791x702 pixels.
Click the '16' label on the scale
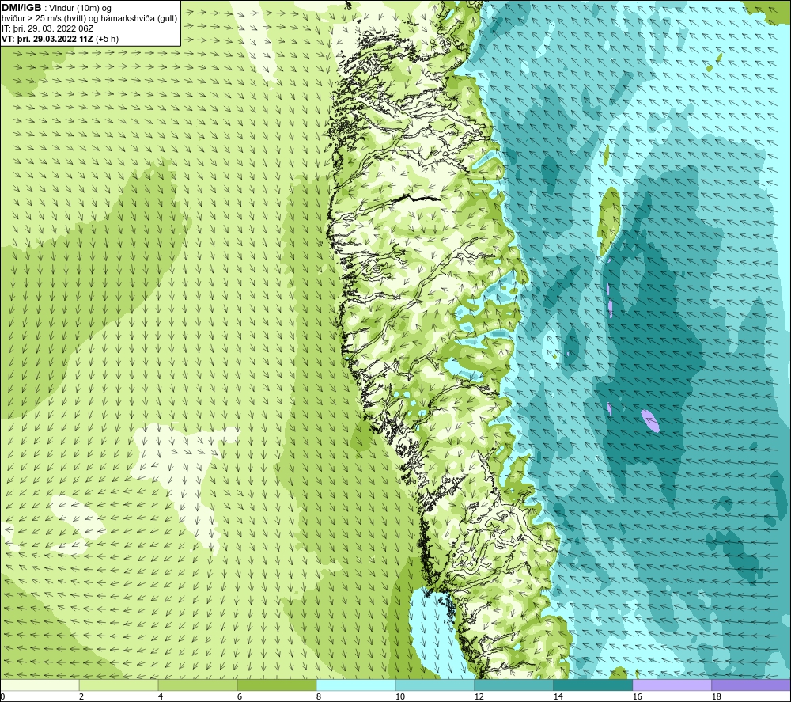[637, 696]
